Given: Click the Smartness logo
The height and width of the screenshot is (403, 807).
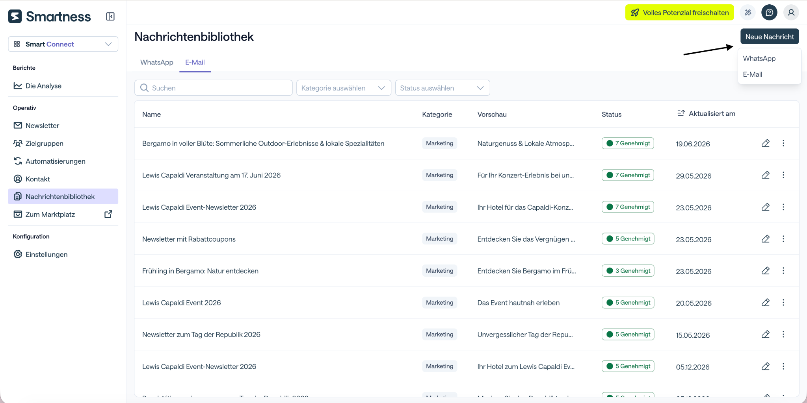Looking at the screenshot, I should click(x=50, y=17).
